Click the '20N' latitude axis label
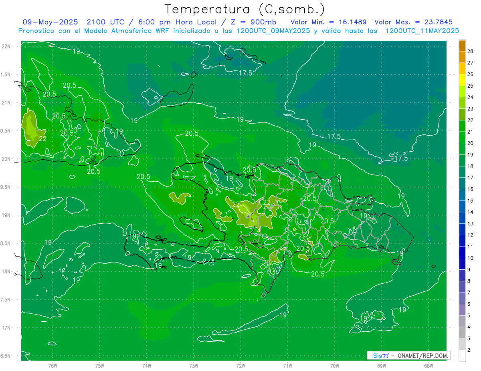This screenshot has height=371, width=481. pyautogui.click(x=7, y=159)
